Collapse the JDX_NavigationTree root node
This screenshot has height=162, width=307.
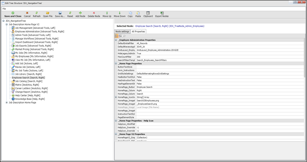tap(3, 21)
